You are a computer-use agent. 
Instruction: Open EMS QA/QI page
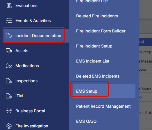[x=87, y=121]
